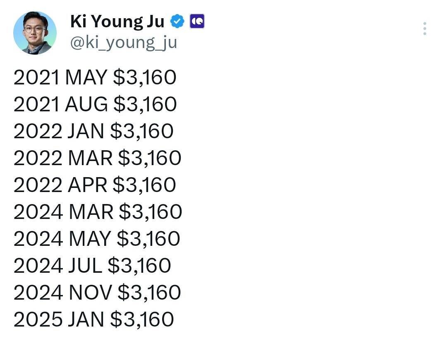Open Ki Young Ju's profile picture
The width and height of the screenshot is (436, 346).
[35, 33]
